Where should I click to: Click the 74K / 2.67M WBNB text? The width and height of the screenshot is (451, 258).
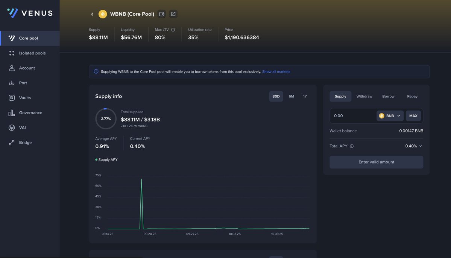pos(134,126)
